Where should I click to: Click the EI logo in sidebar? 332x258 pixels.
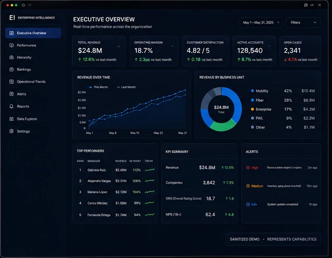[12, 17]
